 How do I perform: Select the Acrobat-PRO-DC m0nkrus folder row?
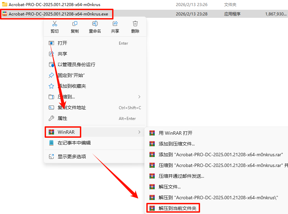pos(144,4)
